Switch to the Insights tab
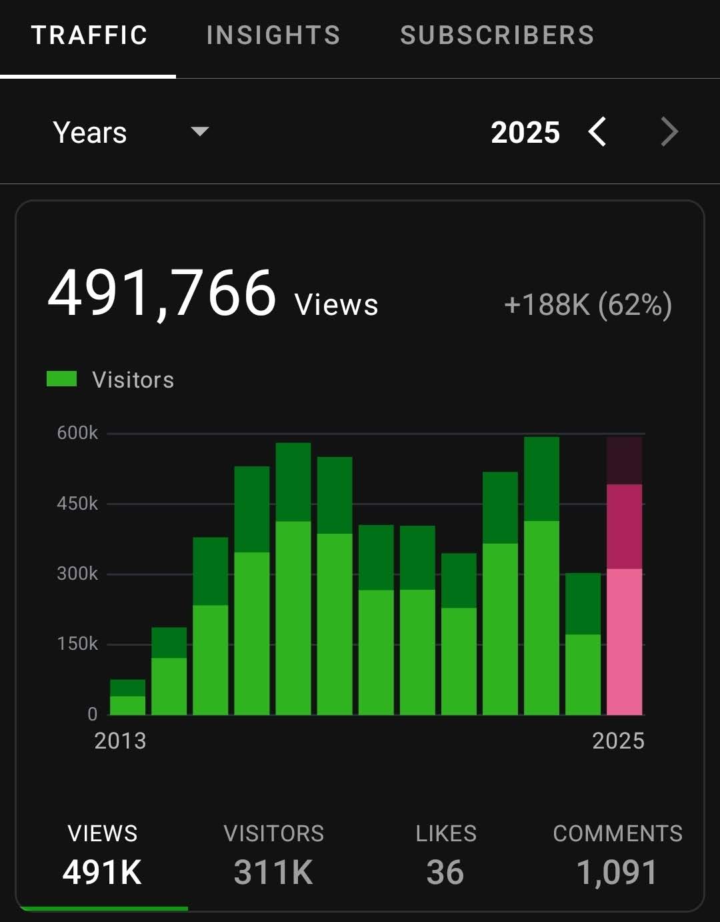The width and height of the screenshot is (720, 922). click(x=273, y=35)
